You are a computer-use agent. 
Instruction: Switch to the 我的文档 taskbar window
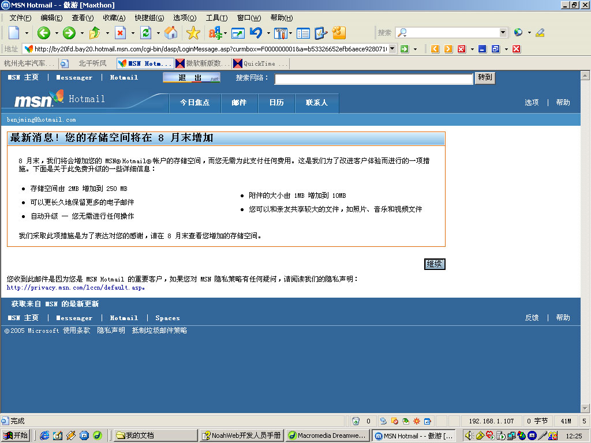(x=155, y=436)
